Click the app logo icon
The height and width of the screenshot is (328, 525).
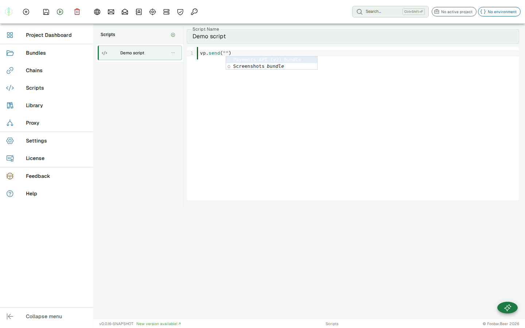[x=9, y=12]
